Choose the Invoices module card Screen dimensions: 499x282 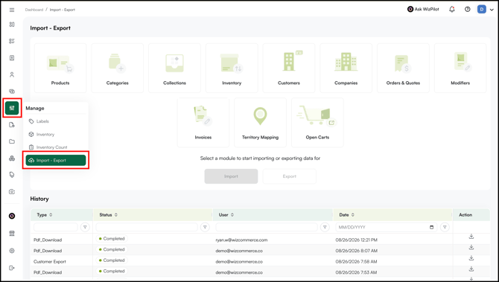click(x=203, y=123)
